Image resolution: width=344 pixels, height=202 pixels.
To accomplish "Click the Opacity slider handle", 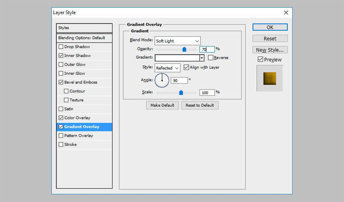I will pyautogui.click(x=184, y=49).
